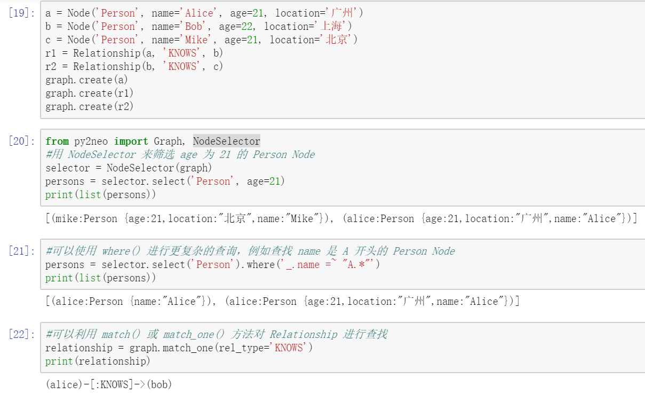Viewport: 645px width, 394px height.
Task: Click the (alice)-[:KNOWS]->(bob) output
Action: (x=109, y=384)
